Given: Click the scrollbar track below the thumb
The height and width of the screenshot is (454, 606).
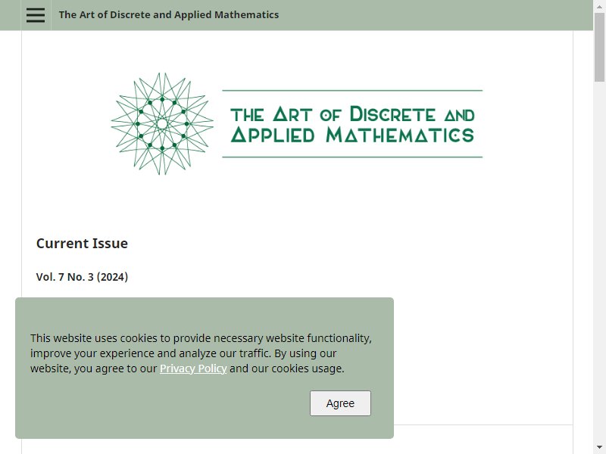Looking at the screenshot, I should pos(599,263).
